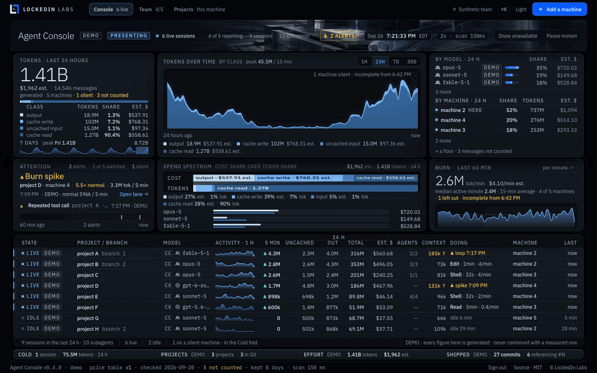Expand 3 more models in By Model
Image resolution: width=597 pixels, height=373 pixels.
[x=443, y=92]
